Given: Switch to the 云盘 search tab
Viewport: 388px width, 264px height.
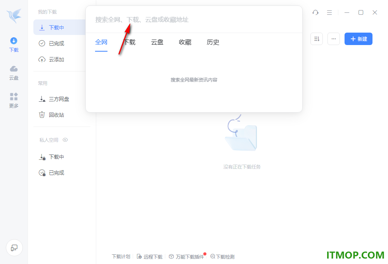Looking at the screenshot, I should pyautogui.click(x=157, y=42).
